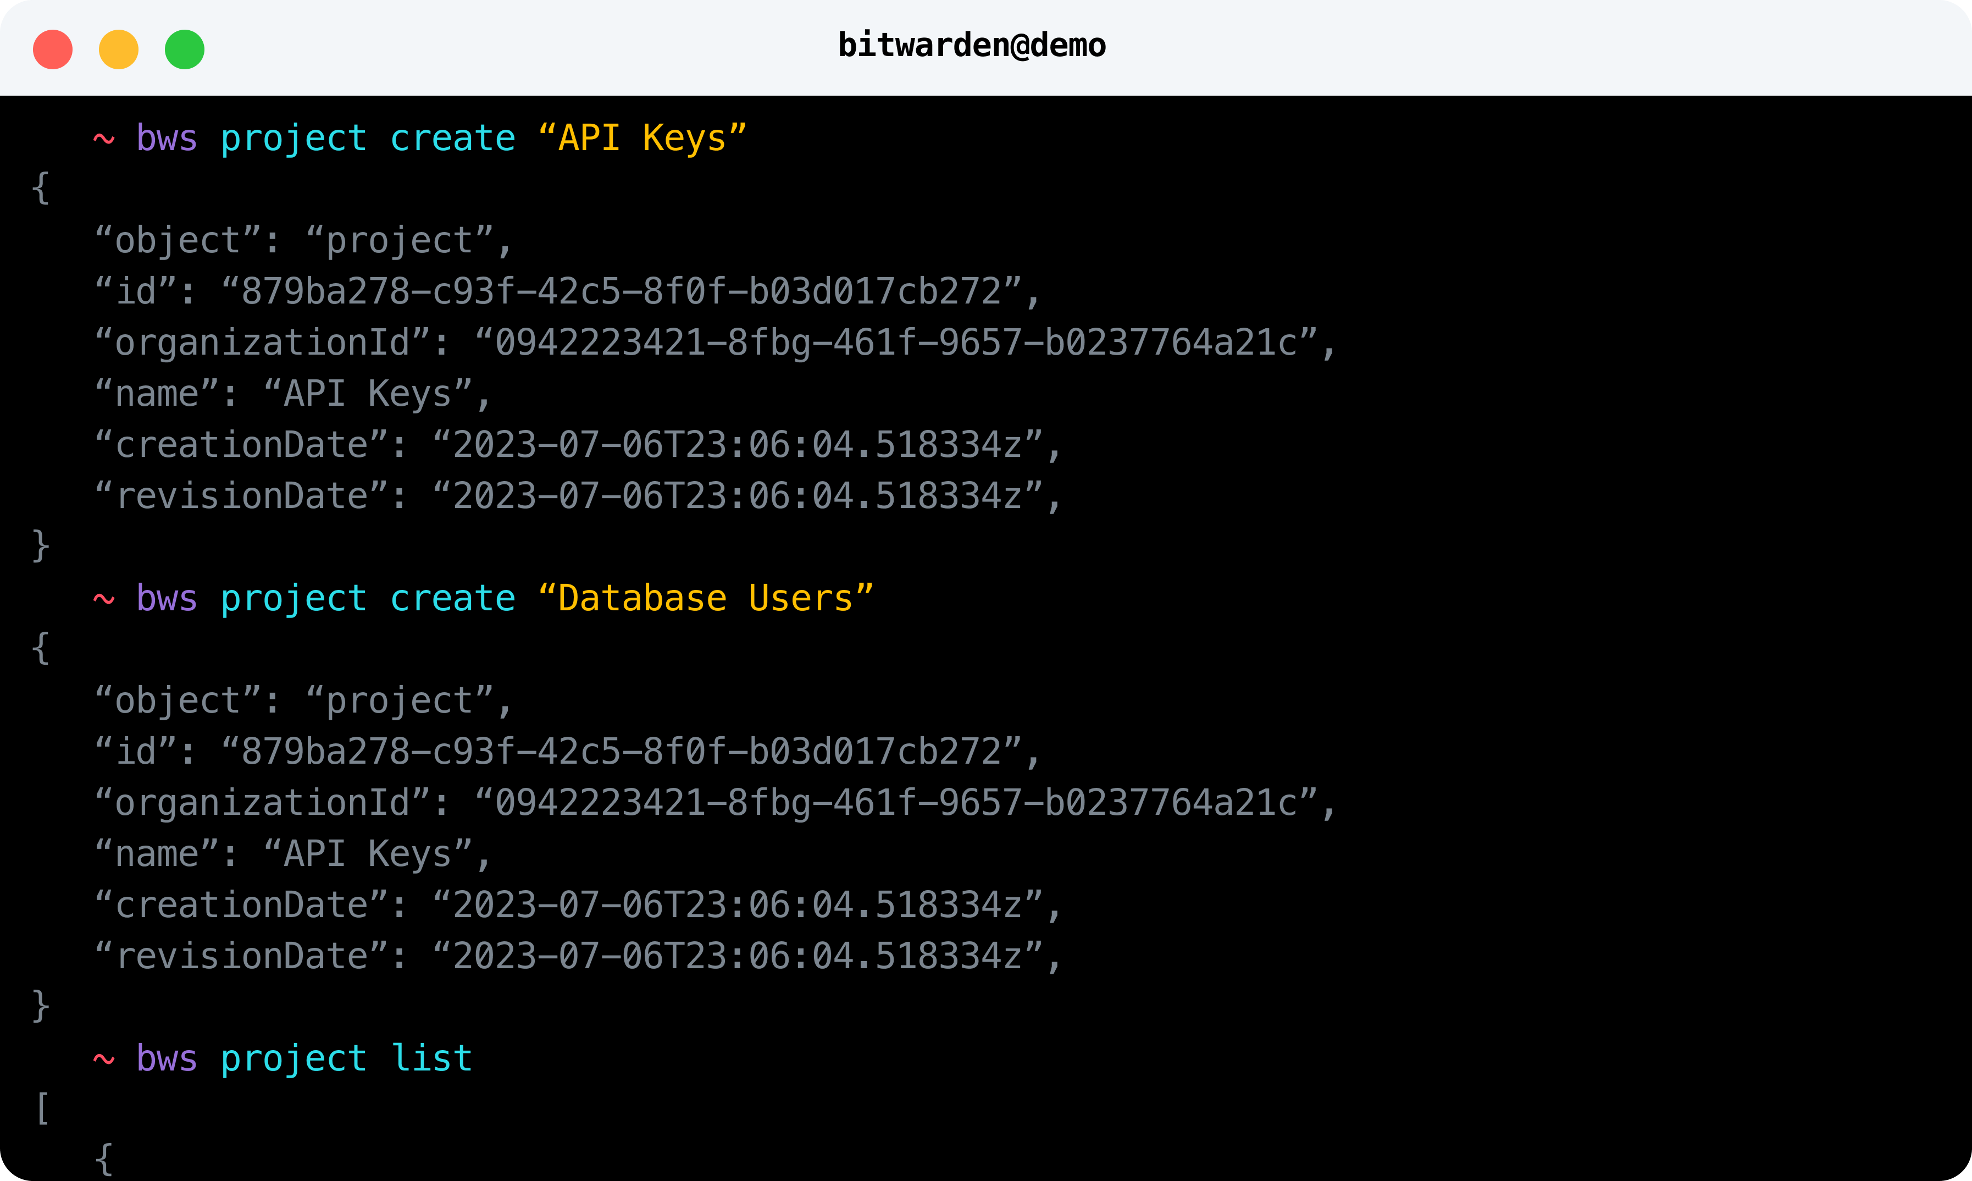Select the "API Keys" argument string

pyautogui.click(x=641, y=137)
